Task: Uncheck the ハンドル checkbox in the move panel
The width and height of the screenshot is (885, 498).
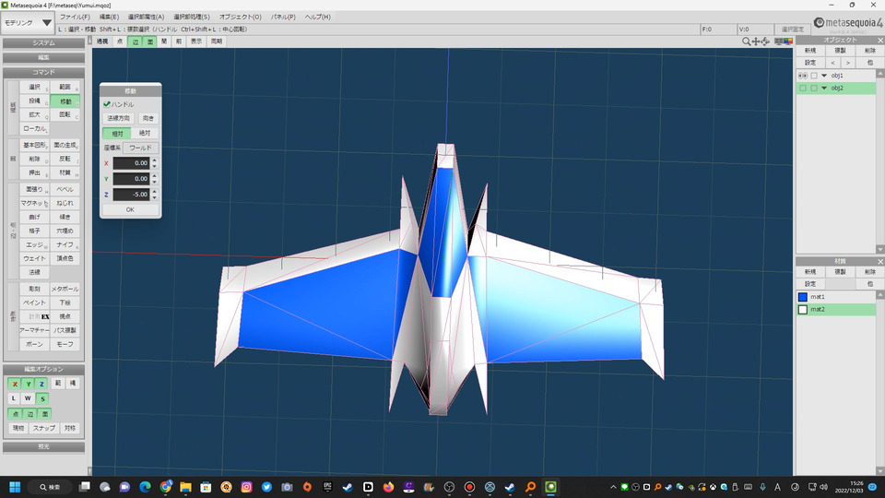Action: click(108, 104)
